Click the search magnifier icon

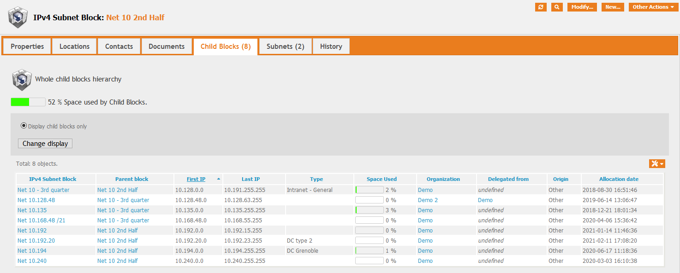coord(557,7)
